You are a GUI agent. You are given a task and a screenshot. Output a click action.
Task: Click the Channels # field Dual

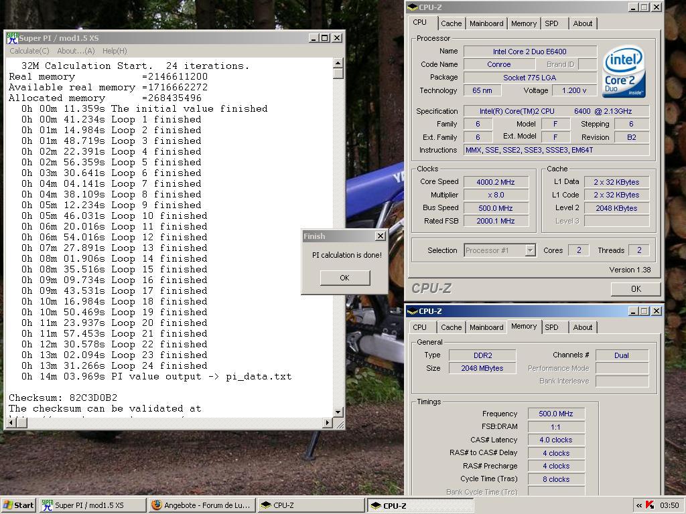point(622,355)
